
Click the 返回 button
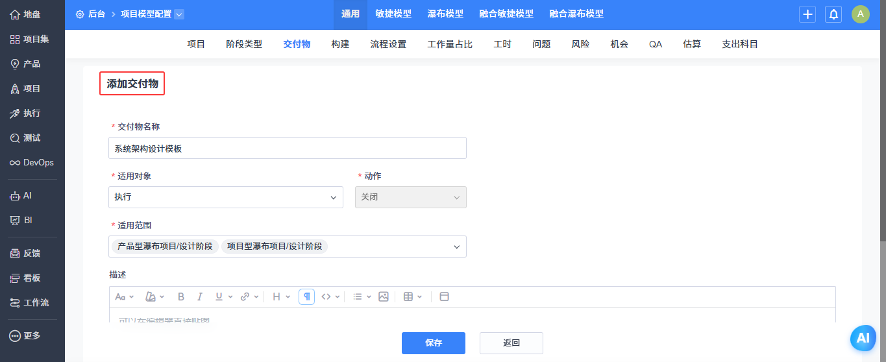[511, 343]
